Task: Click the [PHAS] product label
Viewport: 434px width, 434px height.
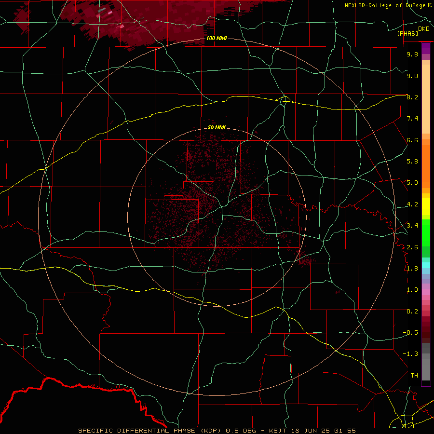Action: [407, 34]
